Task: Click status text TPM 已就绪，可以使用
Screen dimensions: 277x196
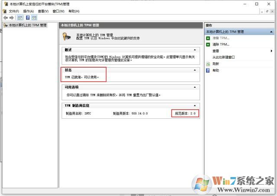Action: [82, 77]
